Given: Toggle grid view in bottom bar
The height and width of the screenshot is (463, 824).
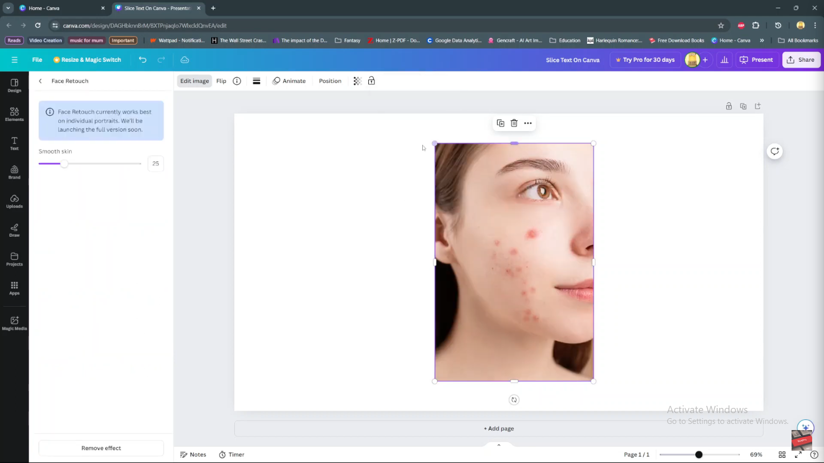Looking at the screenshot, I should [782, 455].
